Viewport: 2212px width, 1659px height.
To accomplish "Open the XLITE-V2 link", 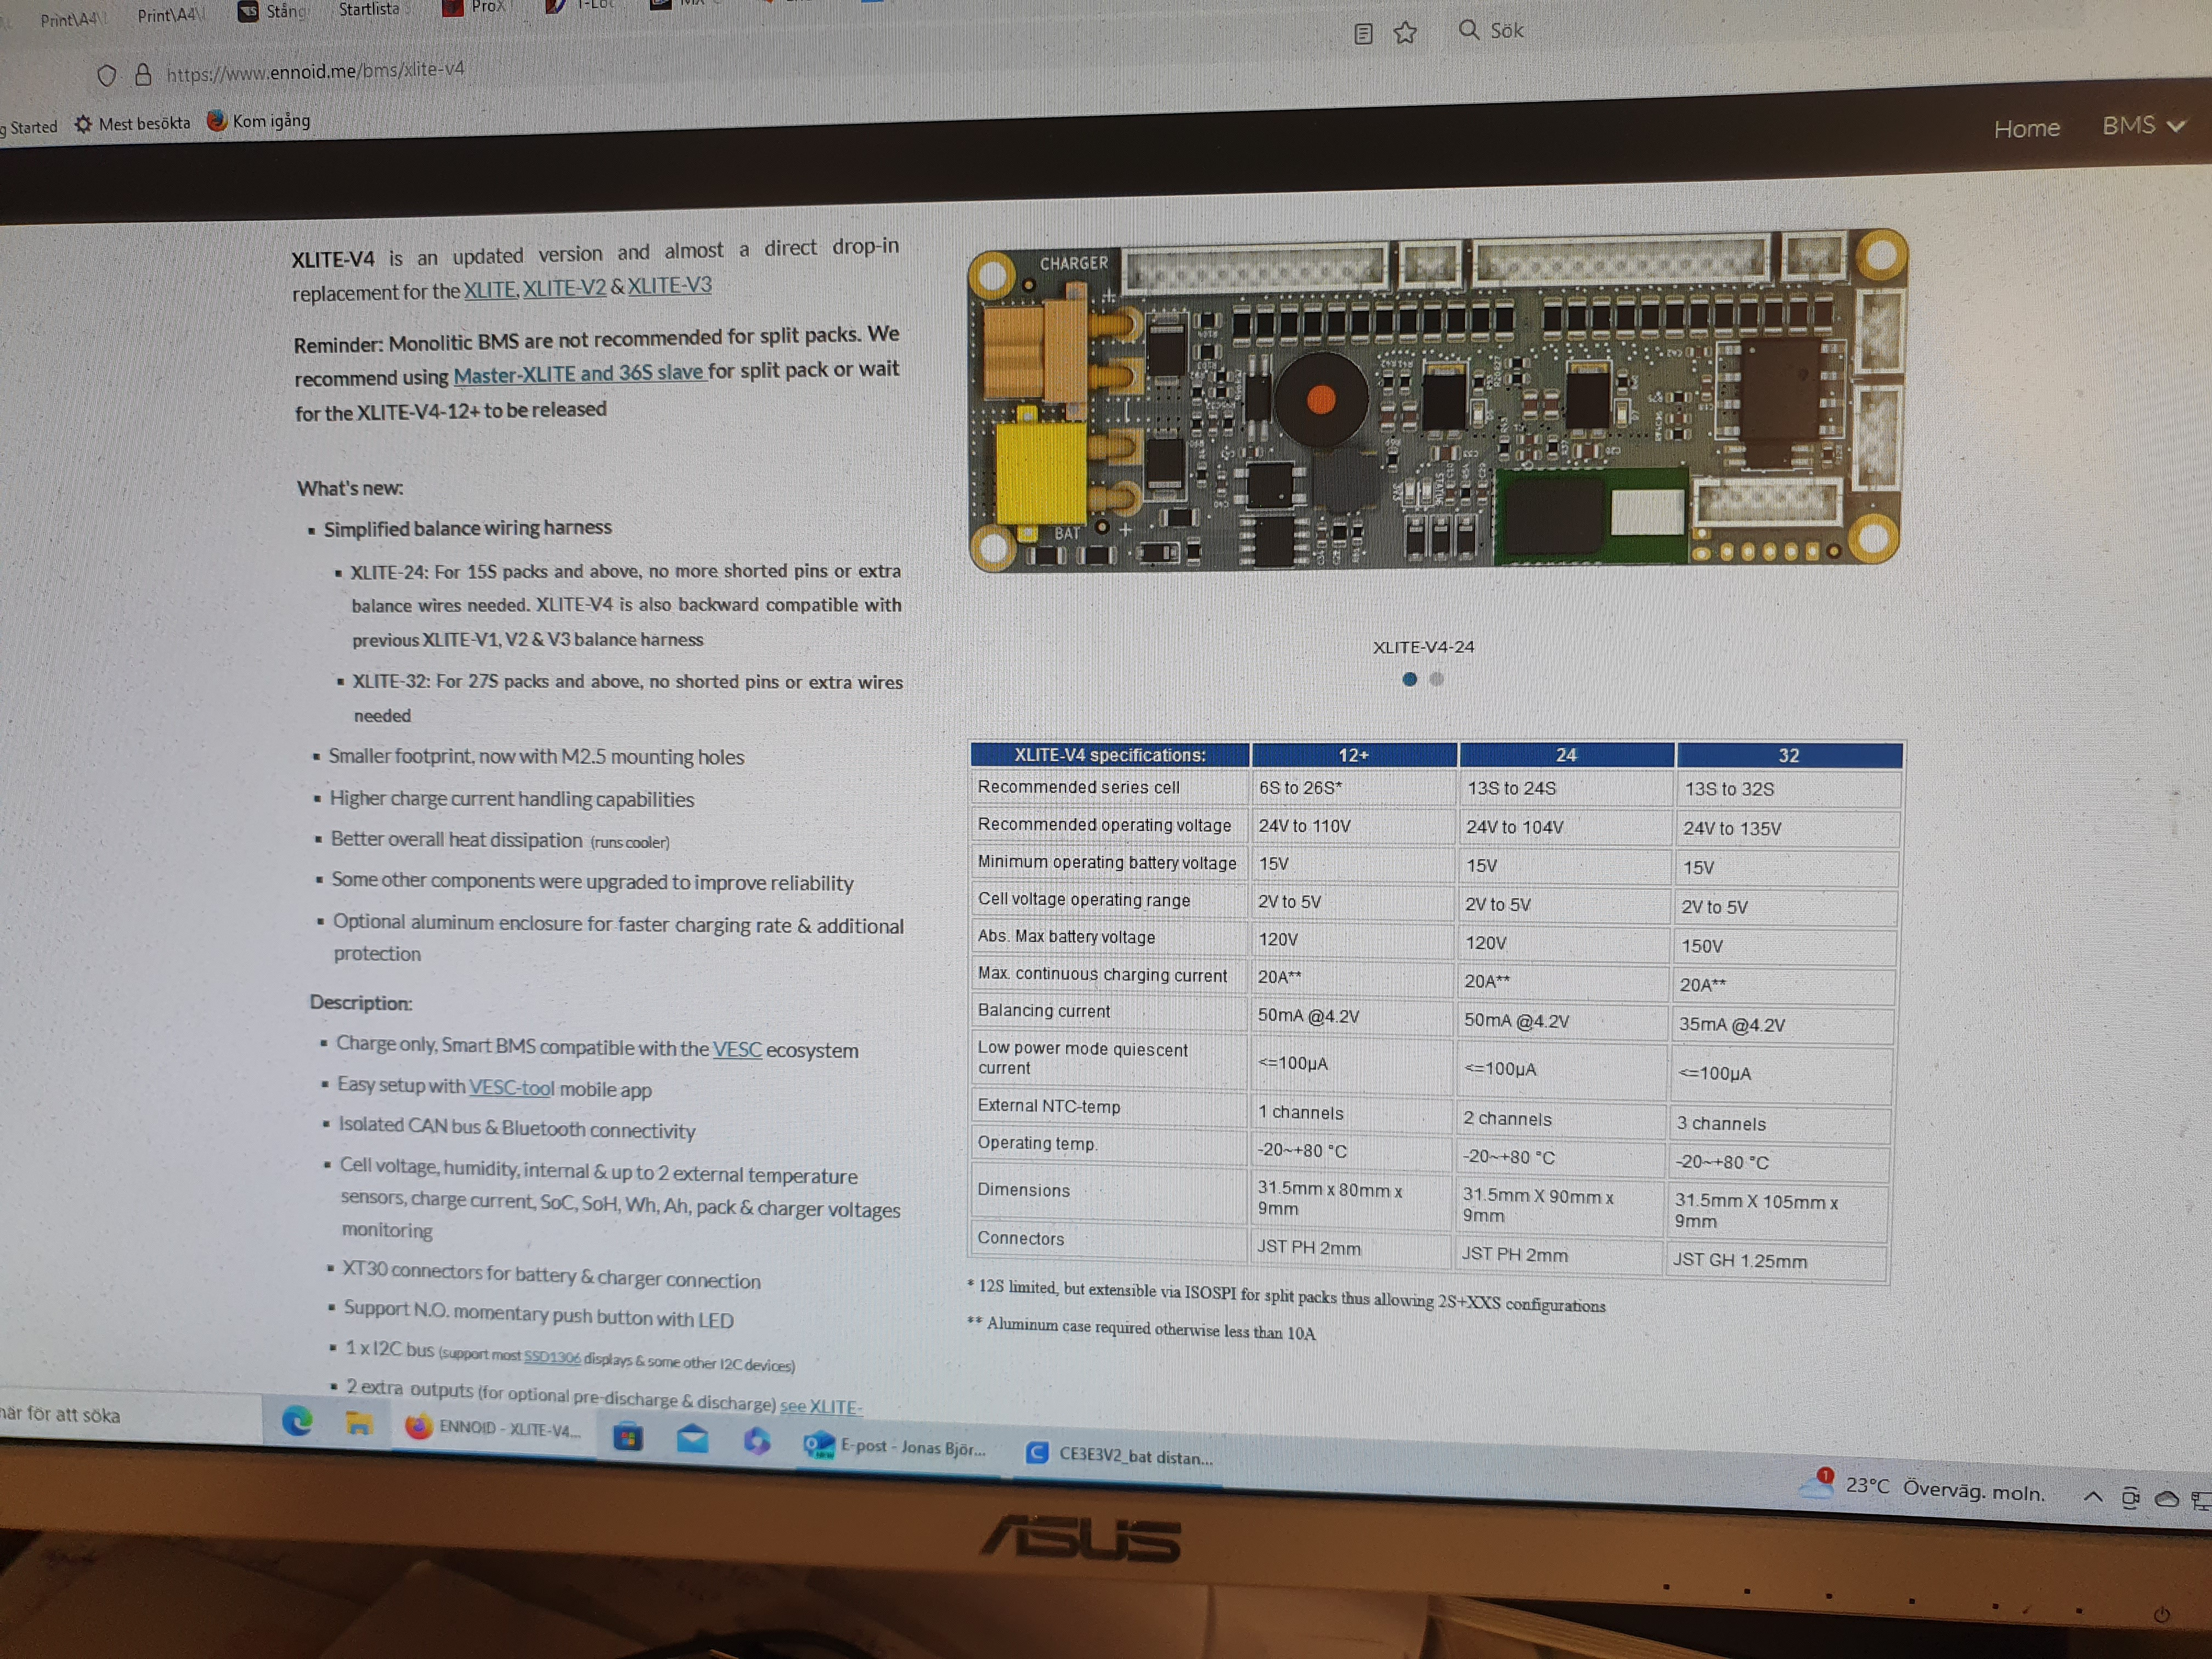I will pos(564,288).
